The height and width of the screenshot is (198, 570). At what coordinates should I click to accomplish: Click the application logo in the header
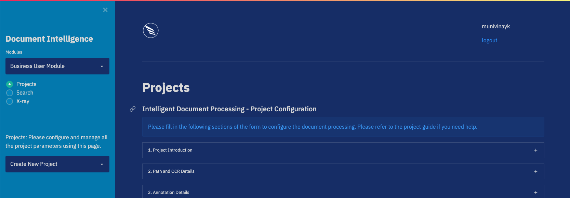tap(150, 30)
